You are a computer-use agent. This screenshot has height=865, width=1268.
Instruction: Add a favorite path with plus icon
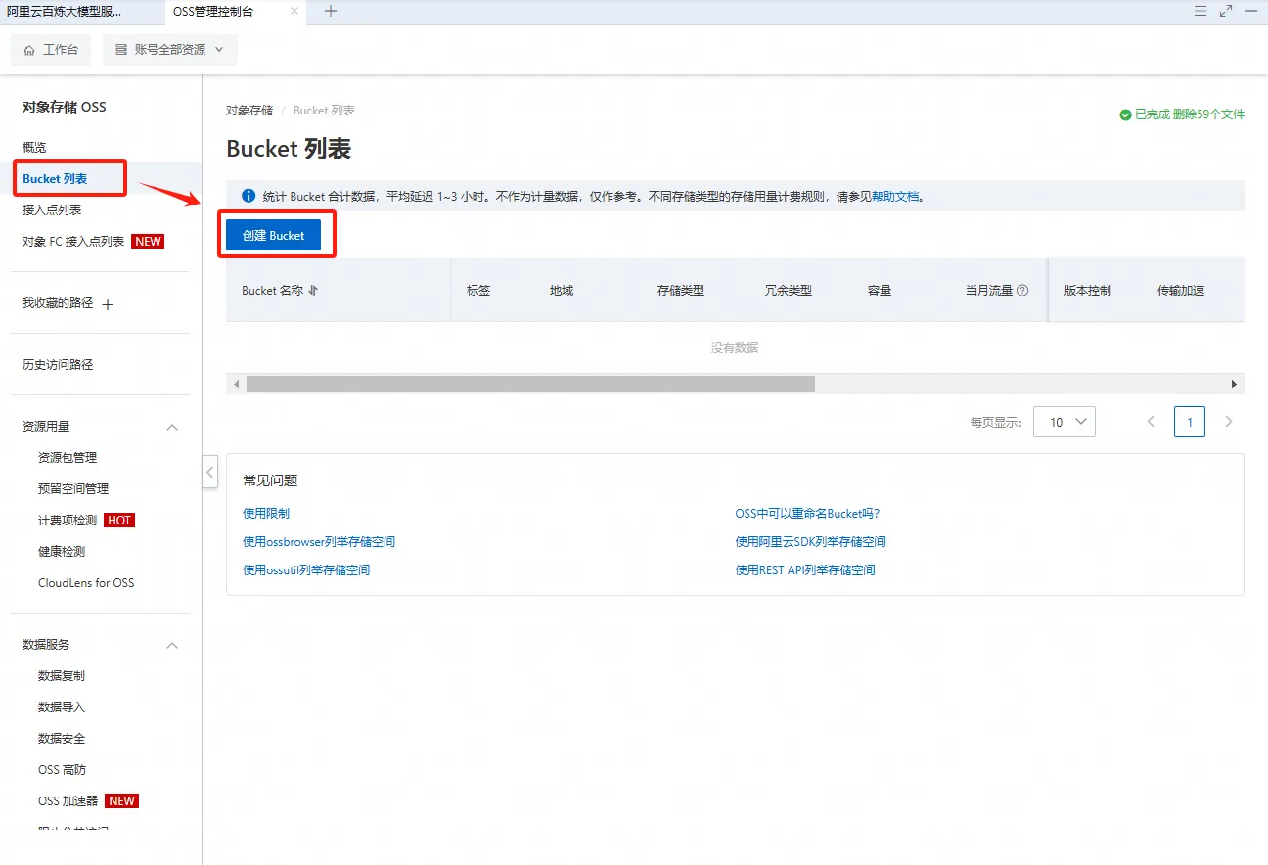click(x=108, y=304)
